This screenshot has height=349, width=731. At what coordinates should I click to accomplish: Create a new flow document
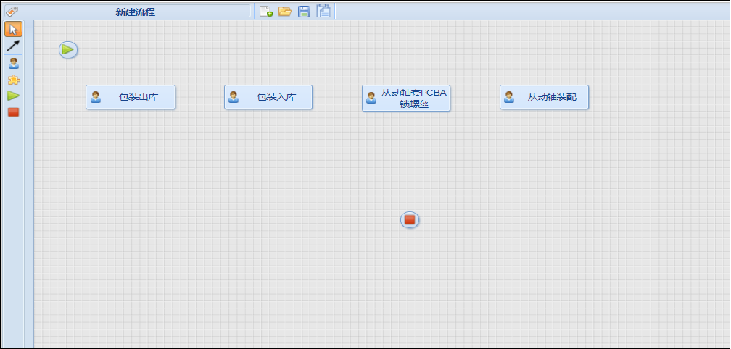[266, 12]
